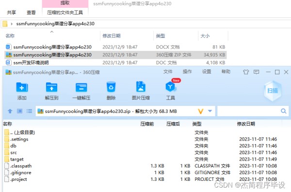This screenshot has height=192, width=291.
Task: Click the orange V icon in path bar
Action: pyautogui.click(x=201, y=112)
